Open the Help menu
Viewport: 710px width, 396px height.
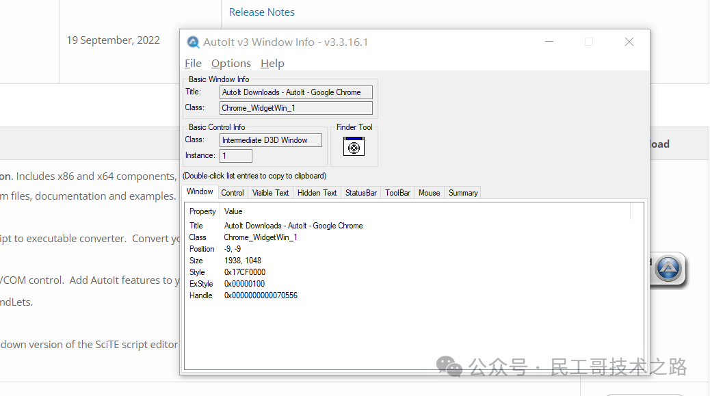pyautogui.click(x=272, y=64)
